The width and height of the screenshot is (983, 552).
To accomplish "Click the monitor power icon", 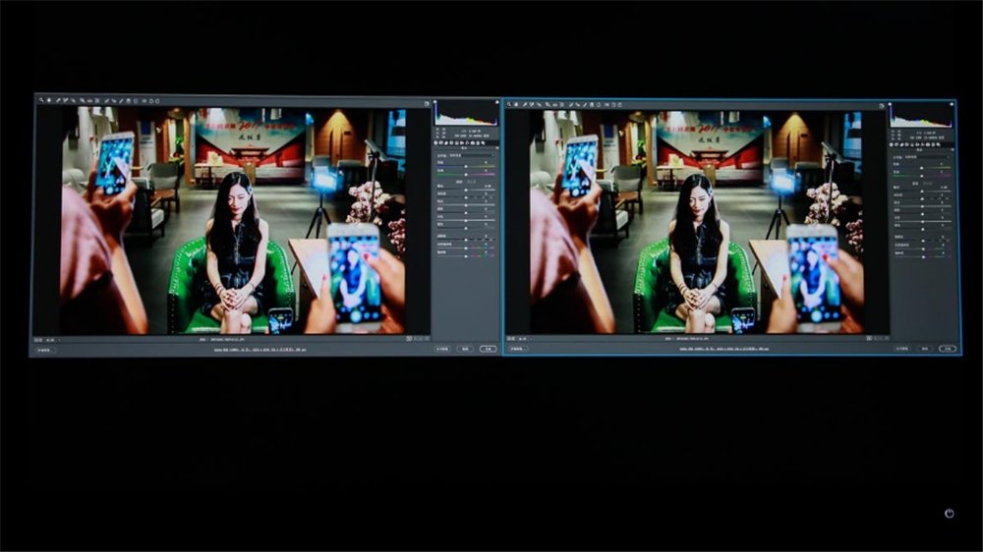I will 949,513.
